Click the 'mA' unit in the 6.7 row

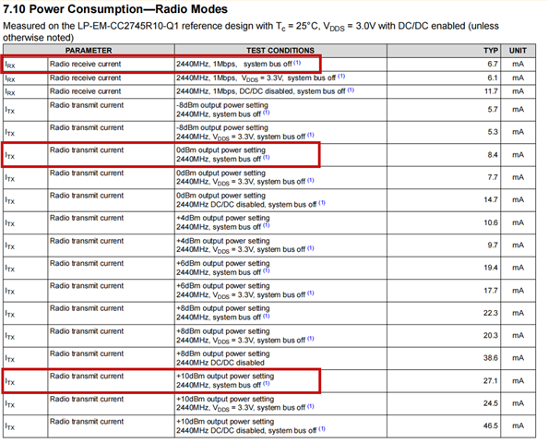click(x=518, y=64)
